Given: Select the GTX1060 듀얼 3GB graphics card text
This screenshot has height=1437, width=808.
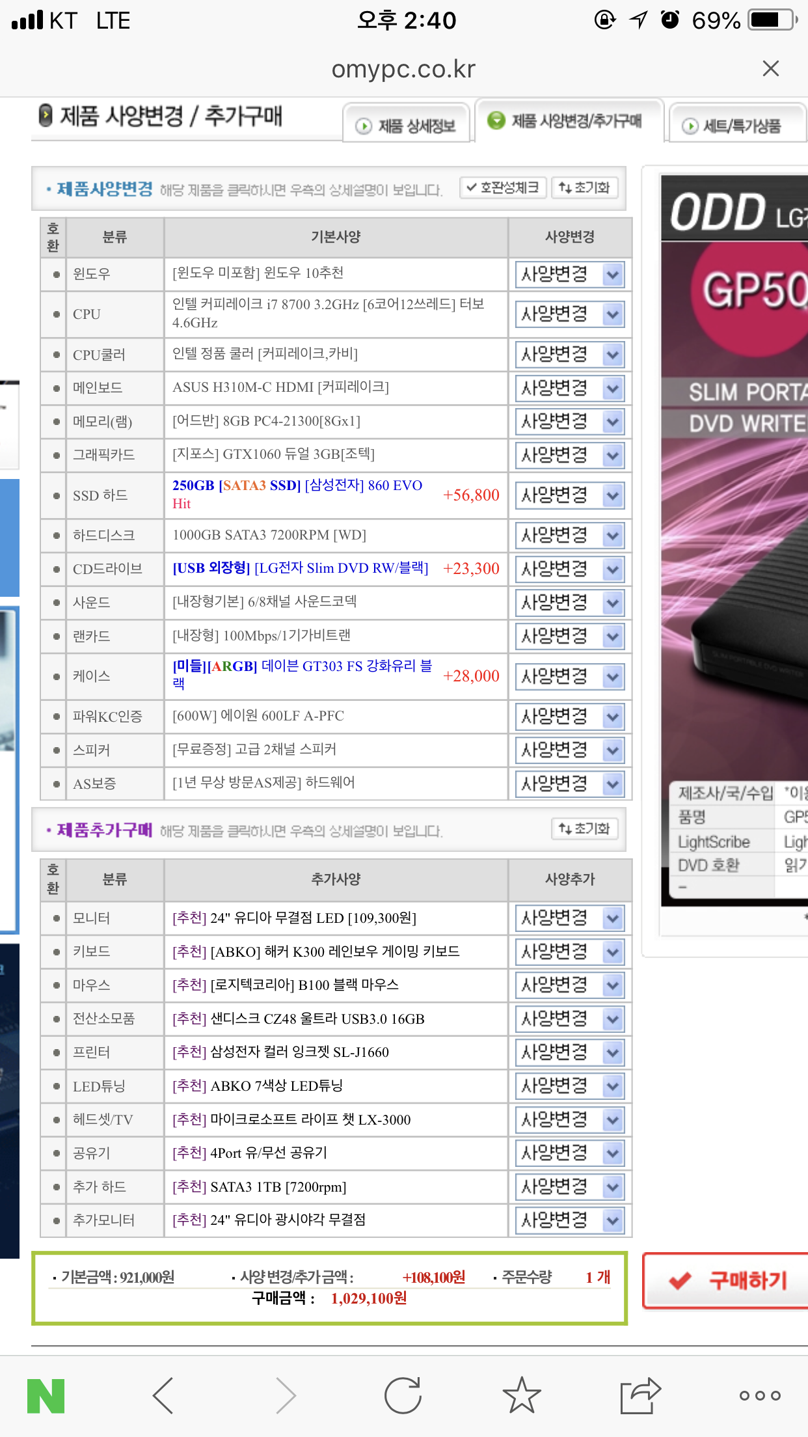Looking at the screenshot, I should pos(273,454).
